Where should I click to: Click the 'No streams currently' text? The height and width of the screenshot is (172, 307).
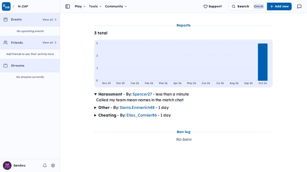[30, 77]
